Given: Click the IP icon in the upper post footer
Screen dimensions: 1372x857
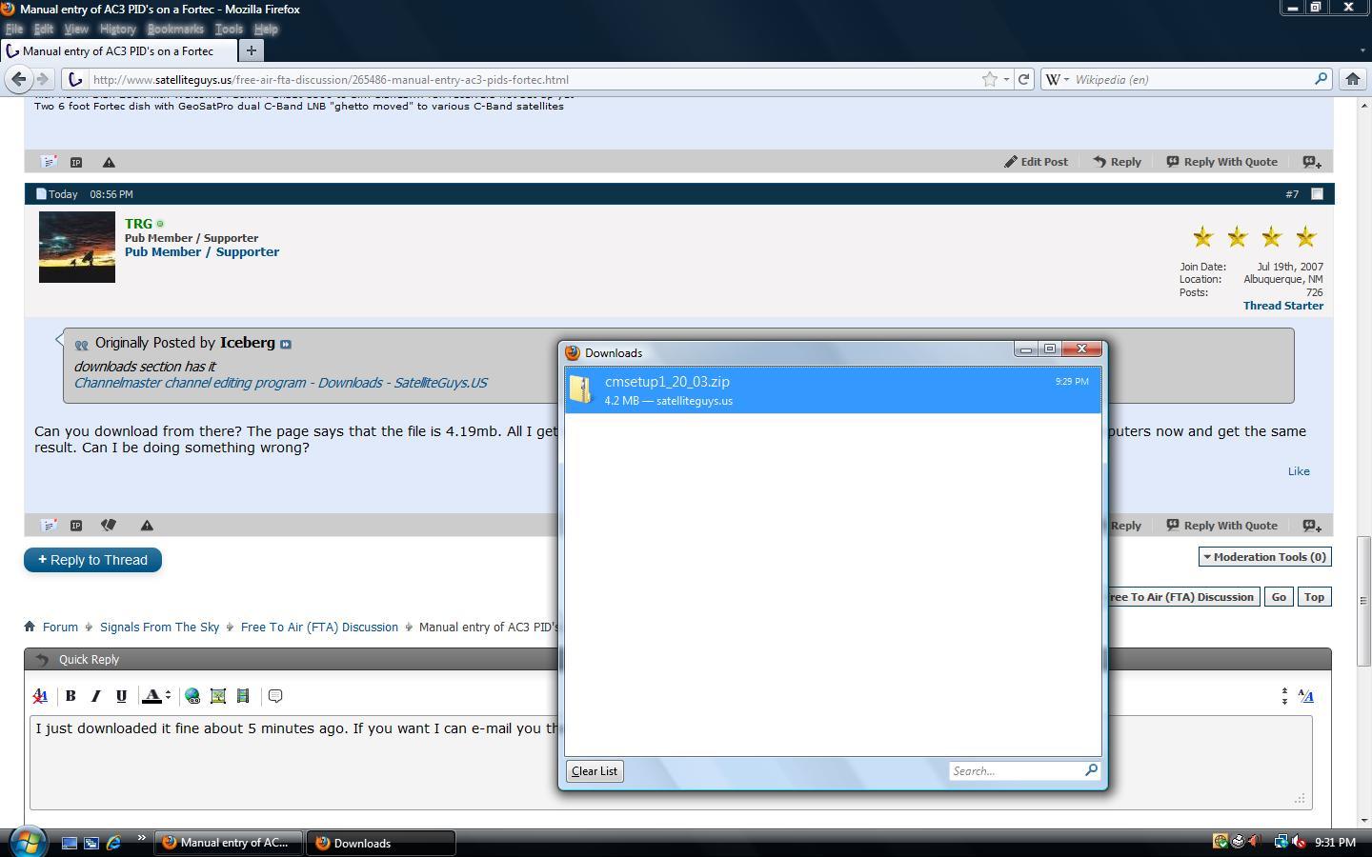Looking at the screenshot, I should [x=76, y=162].
